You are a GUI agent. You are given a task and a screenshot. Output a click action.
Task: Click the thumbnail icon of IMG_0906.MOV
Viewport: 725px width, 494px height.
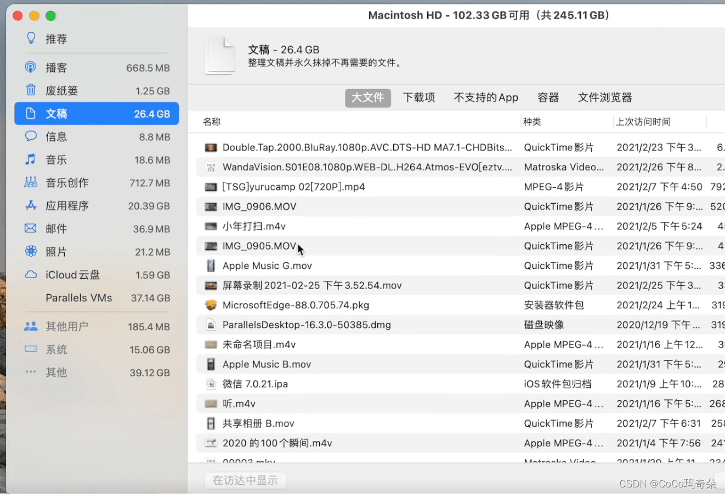click(x=211, y=206)
